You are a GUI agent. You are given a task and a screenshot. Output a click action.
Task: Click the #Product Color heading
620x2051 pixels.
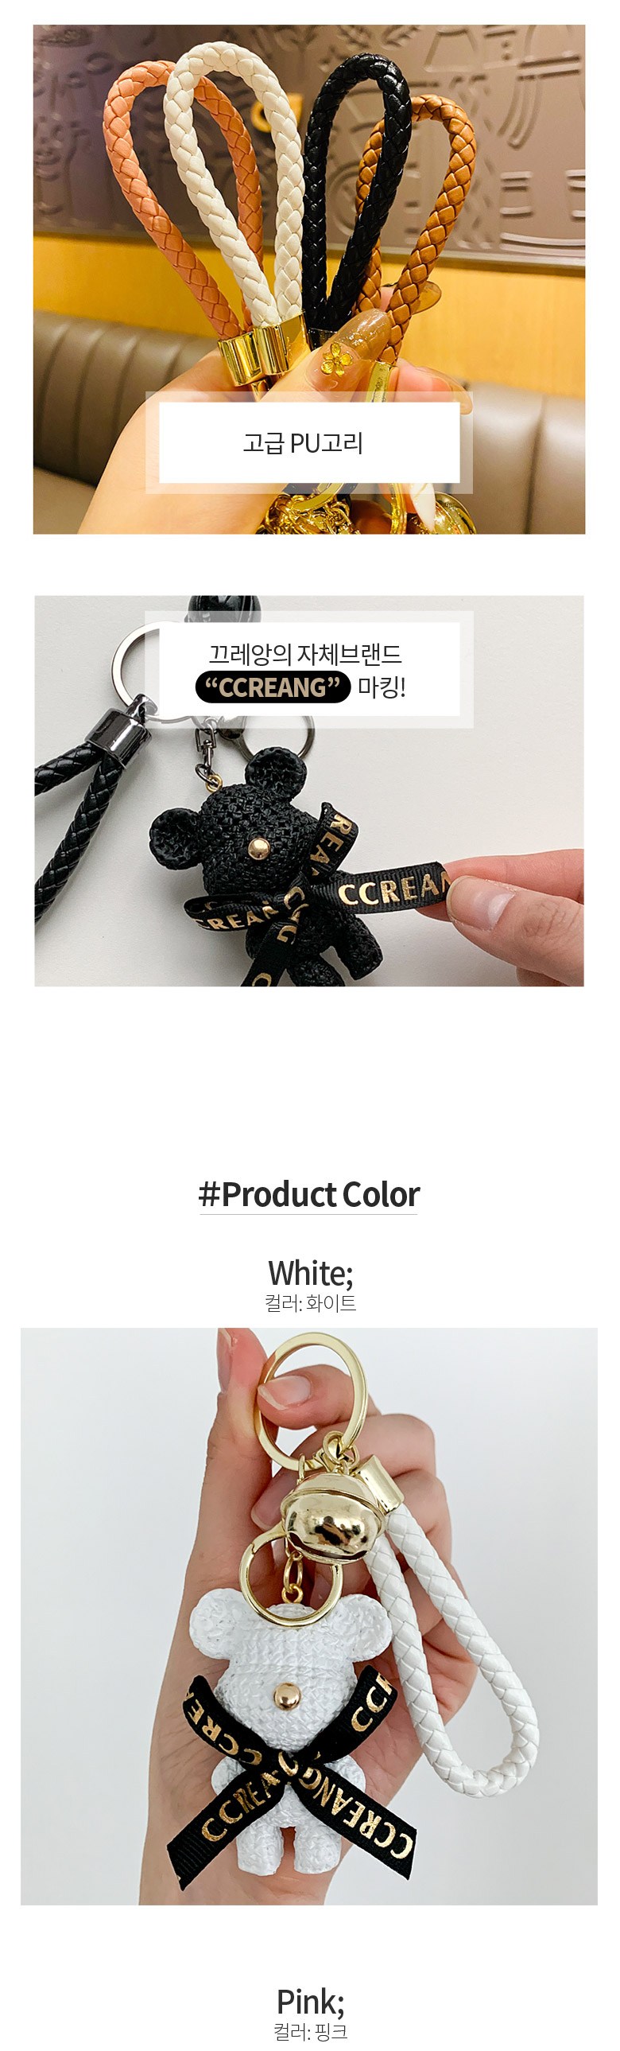pyautogui.click(x=308, y=1194)
